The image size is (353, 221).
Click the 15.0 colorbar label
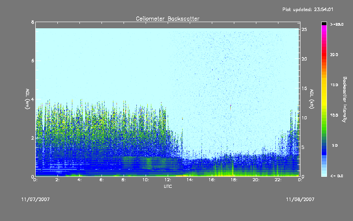[334, 85]
